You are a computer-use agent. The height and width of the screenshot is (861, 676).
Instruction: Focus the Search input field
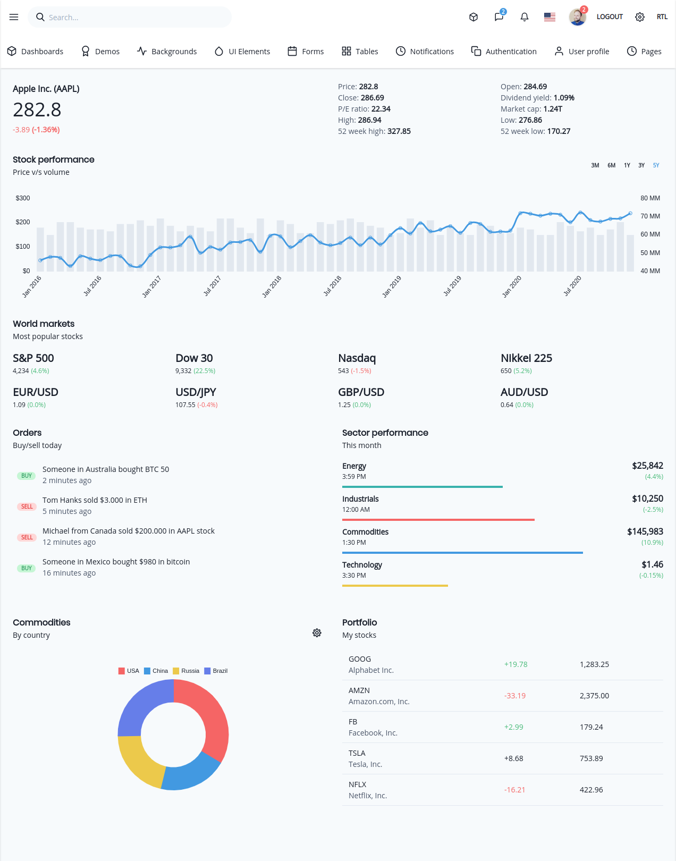point(130,17)
